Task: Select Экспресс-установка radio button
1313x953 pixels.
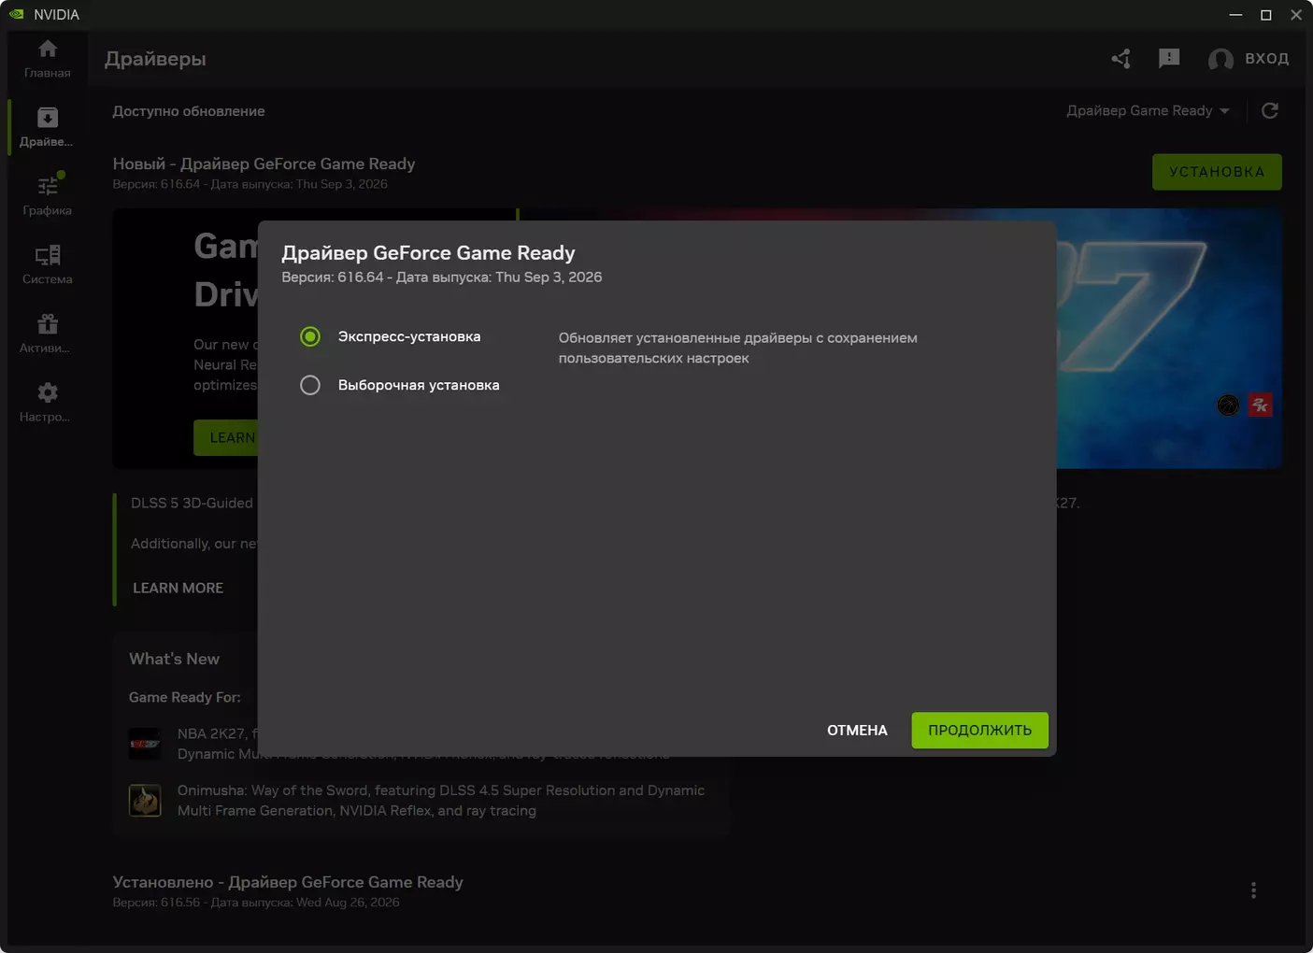Action: [310, 336]
